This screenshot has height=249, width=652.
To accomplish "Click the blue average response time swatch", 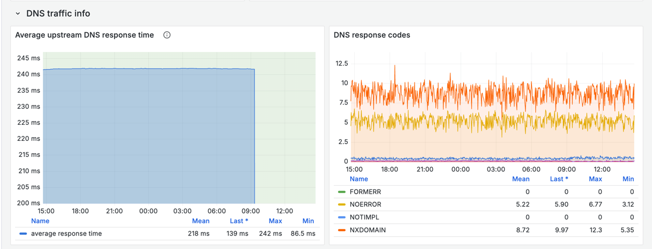I will (23, 234).
